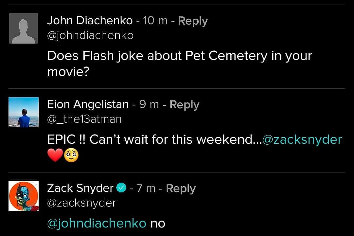Viewport: 354px width, 236px height.
Task: Reply to Eion Angelistan's comment
Action: coord(185,105)
